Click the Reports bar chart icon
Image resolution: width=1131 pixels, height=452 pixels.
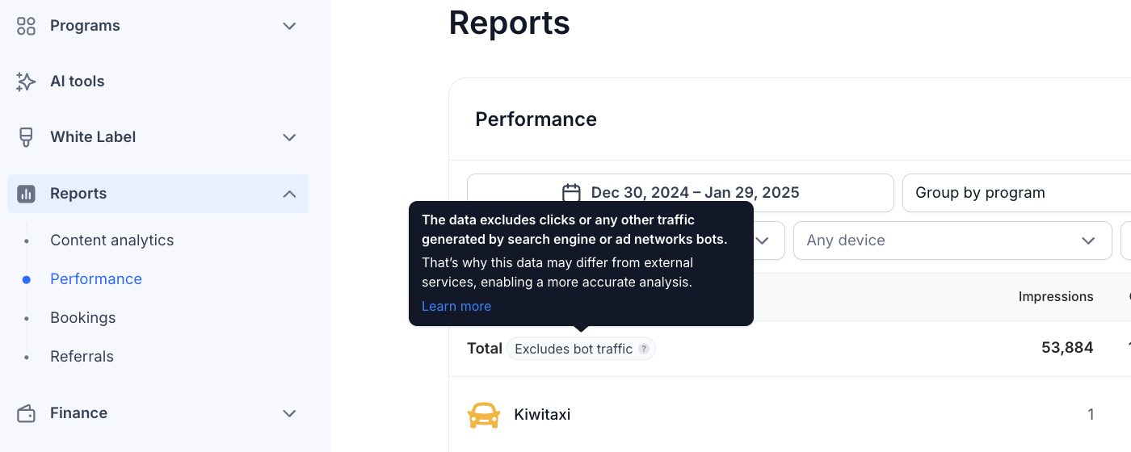(x=26, y=194)
